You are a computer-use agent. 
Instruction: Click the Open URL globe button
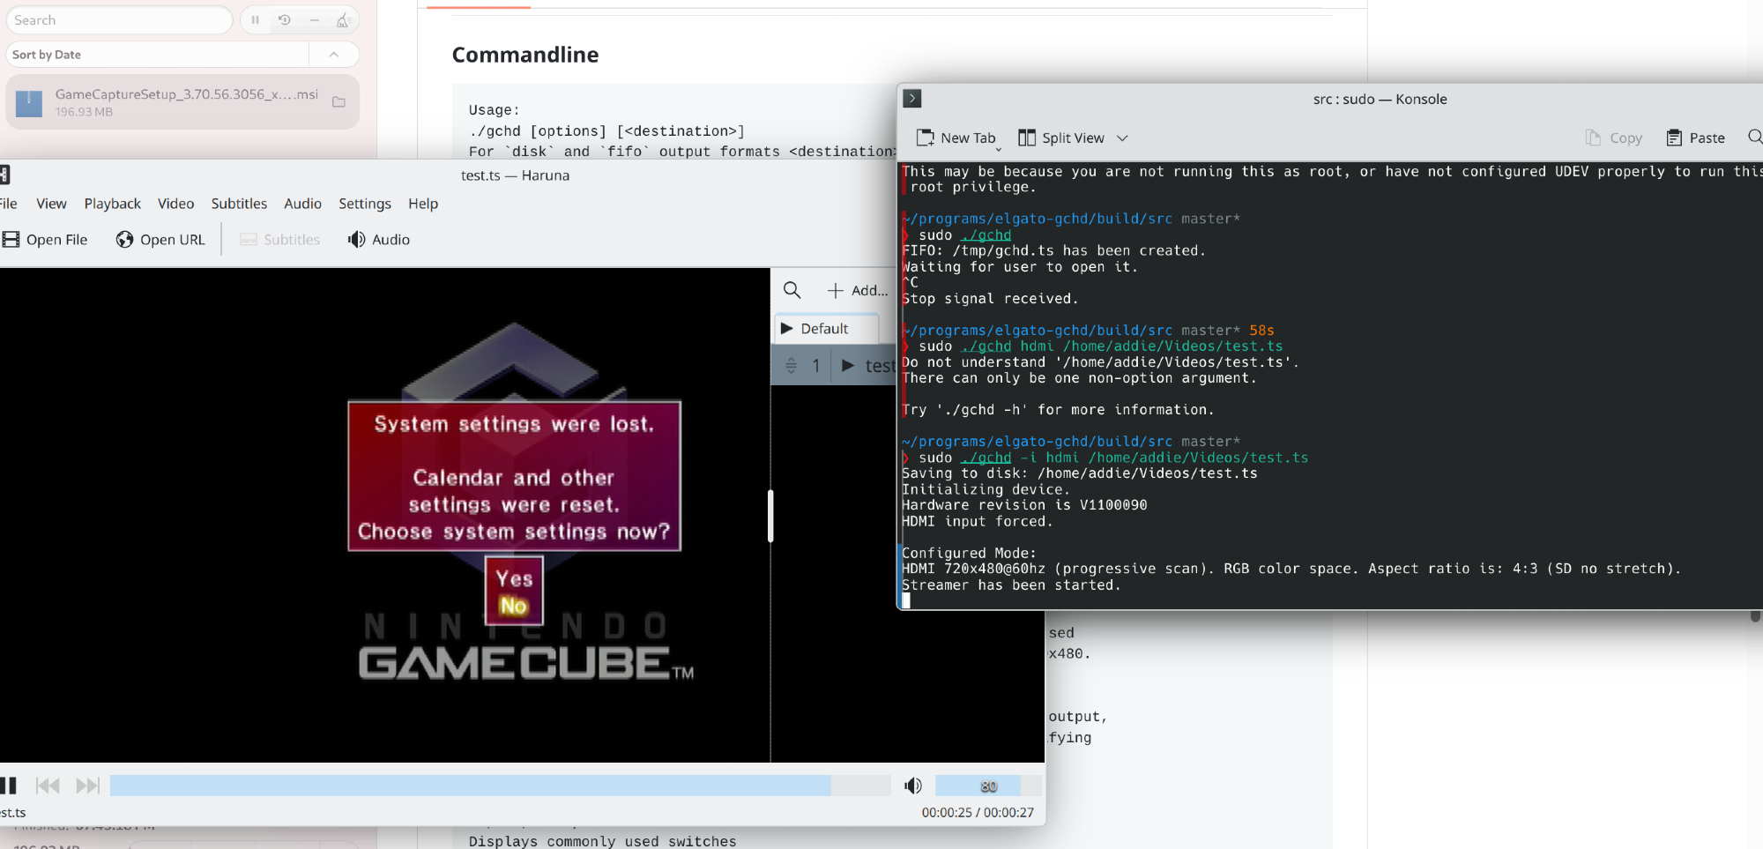pyautogui.click(x=160, y=240)
